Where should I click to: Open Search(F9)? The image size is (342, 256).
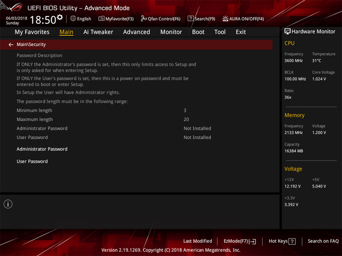point(201,18)
